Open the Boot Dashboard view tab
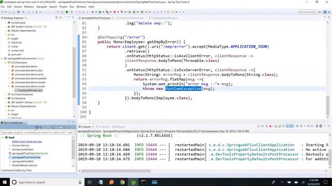Image resolution: width=332 pixels, height=186 pixels. coord(13,123)
